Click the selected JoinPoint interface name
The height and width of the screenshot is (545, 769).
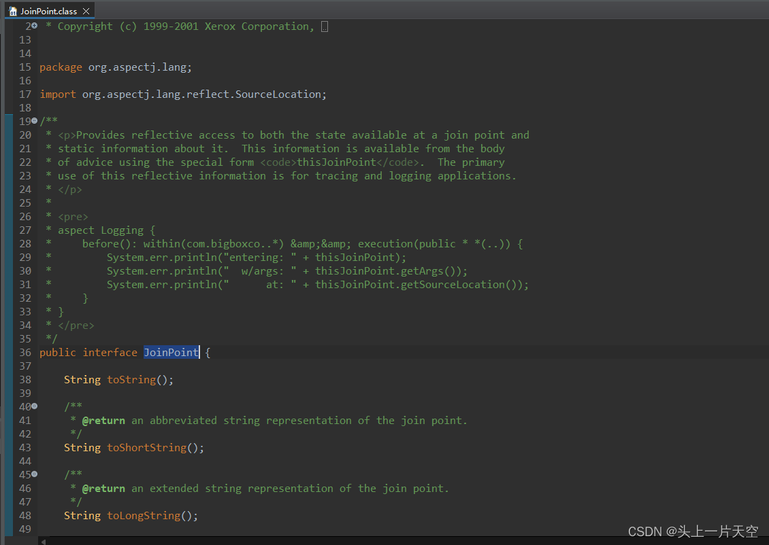tap(171, 352)
